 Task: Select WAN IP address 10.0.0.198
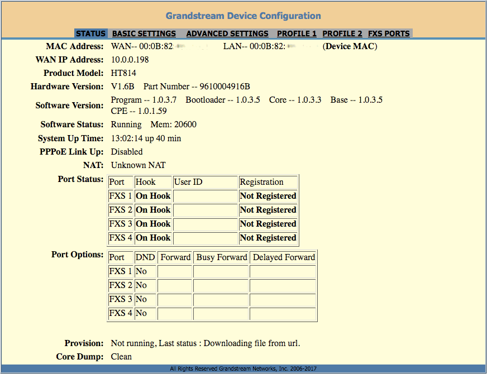click(x=130, y=60)
